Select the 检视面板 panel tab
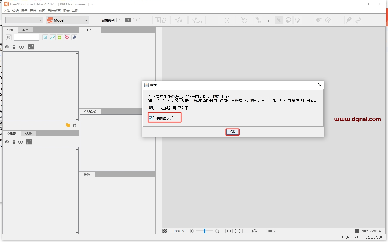 tap(90, 111)
